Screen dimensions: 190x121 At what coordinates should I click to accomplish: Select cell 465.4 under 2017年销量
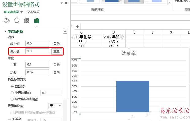click(114, 42)
